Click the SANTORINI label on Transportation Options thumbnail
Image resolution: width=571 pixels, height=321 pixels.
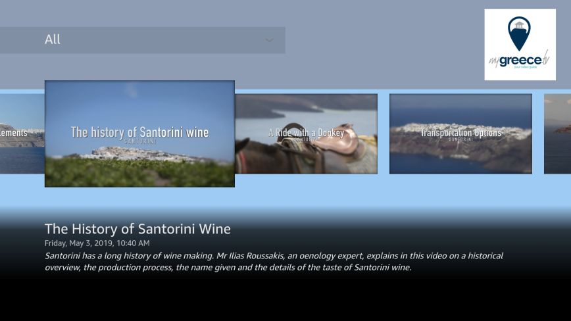click(460, 140)
